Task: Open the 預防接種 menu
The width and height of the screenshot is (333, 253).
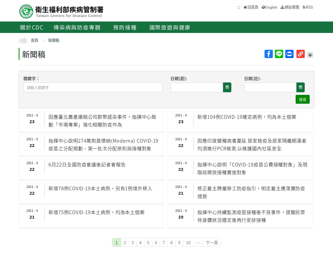Action: click(x=125, y=27)
